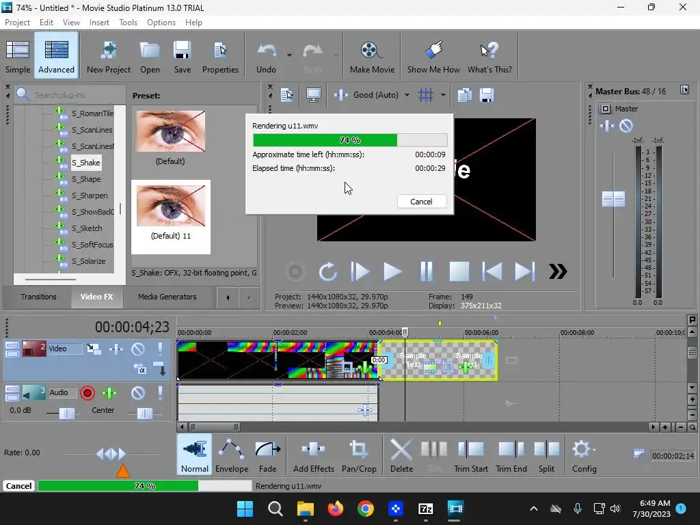Expand the overlays grid dropdown arrow
Screen dimensions: 700x525
(x=443, y=94)
